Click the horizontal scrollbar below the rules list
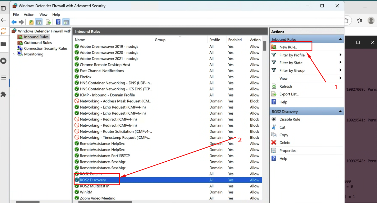377x203 pixels. click(105, 202)
